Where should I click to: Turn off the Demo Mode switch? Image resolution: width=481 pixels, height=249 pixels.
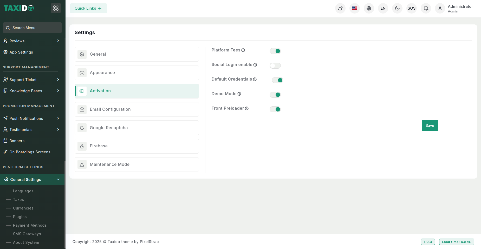[275, 95]
